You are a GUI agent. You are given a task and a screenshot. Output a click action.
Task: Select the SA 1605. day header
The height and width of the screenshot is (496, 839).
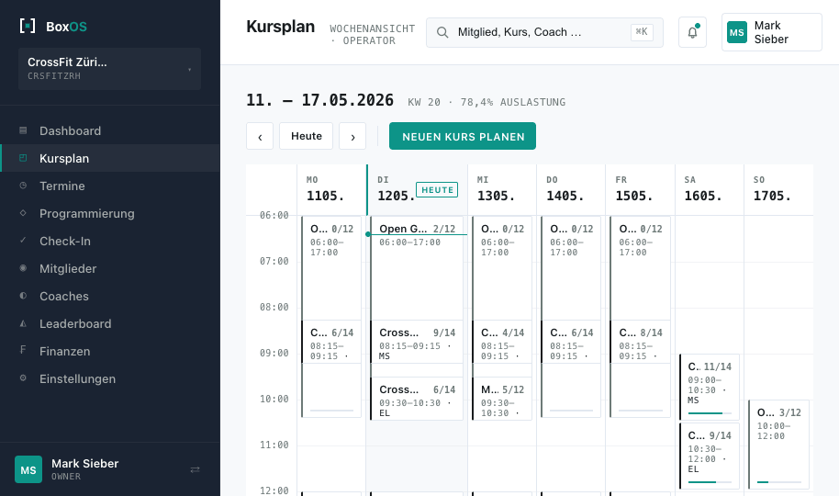point(710,189)
